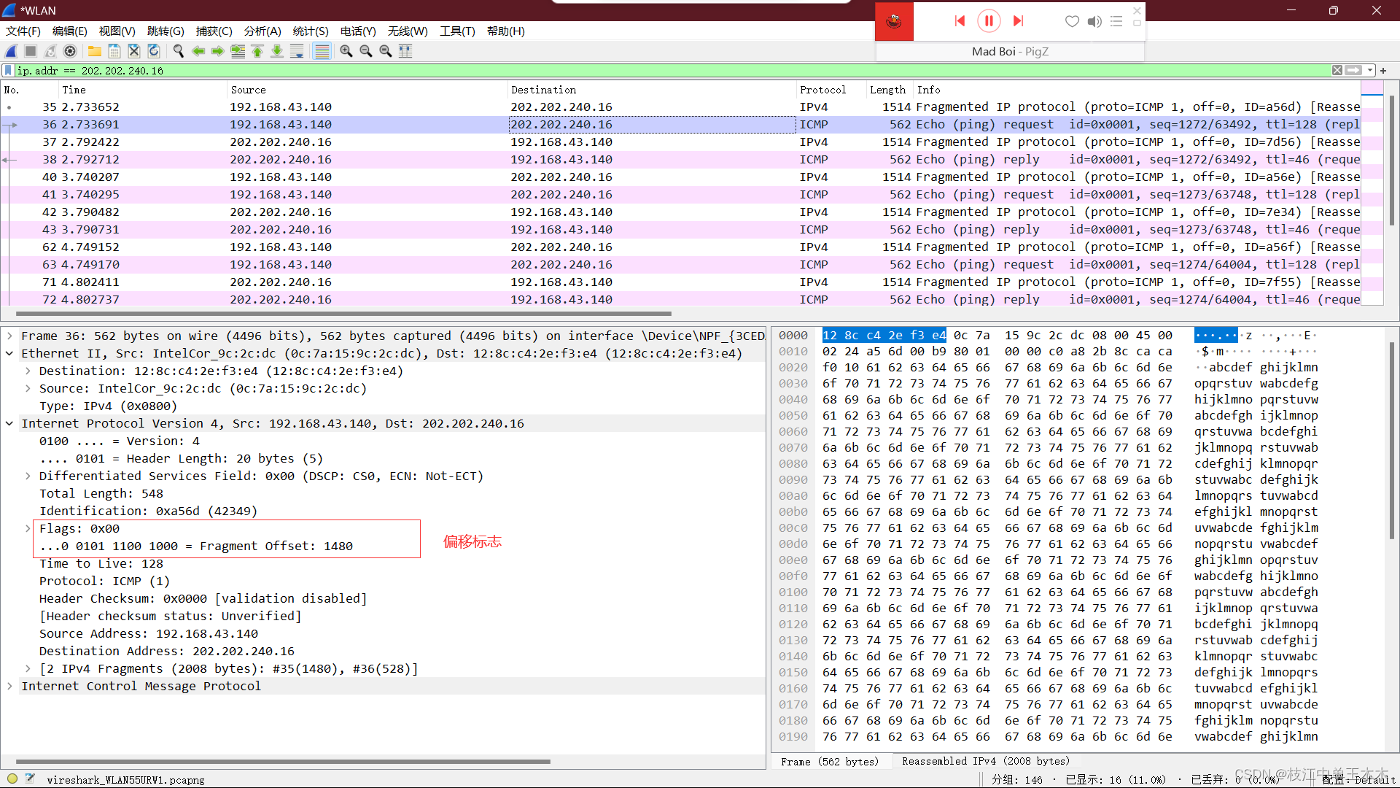The width and height of the screenshot is (1400, 788).
Task: Toggle colorize packet list button
Action: pos(322,51)
